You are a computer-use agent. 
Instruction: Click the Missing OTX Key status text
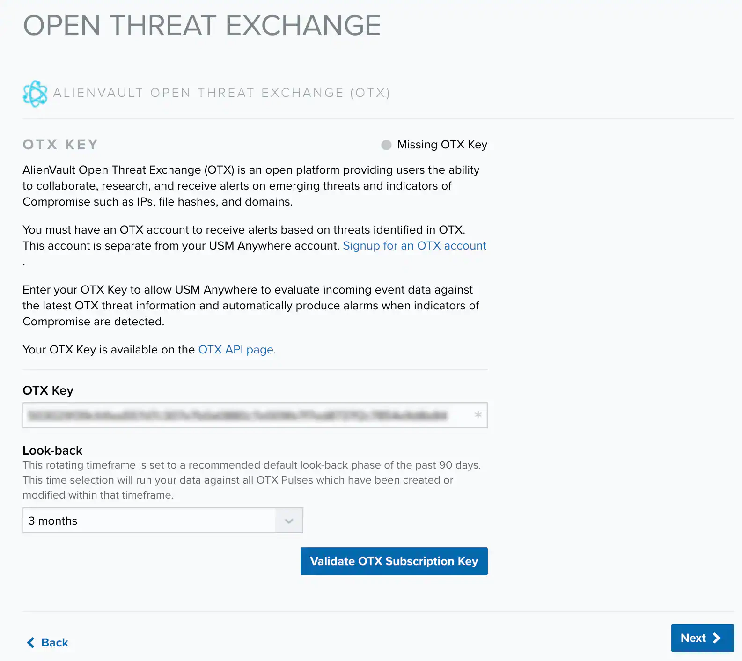[442, 145]
